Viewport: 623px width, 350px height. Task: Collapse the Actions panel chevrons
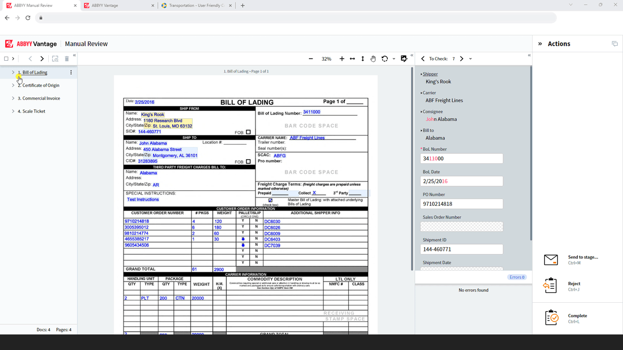[539, 44]
